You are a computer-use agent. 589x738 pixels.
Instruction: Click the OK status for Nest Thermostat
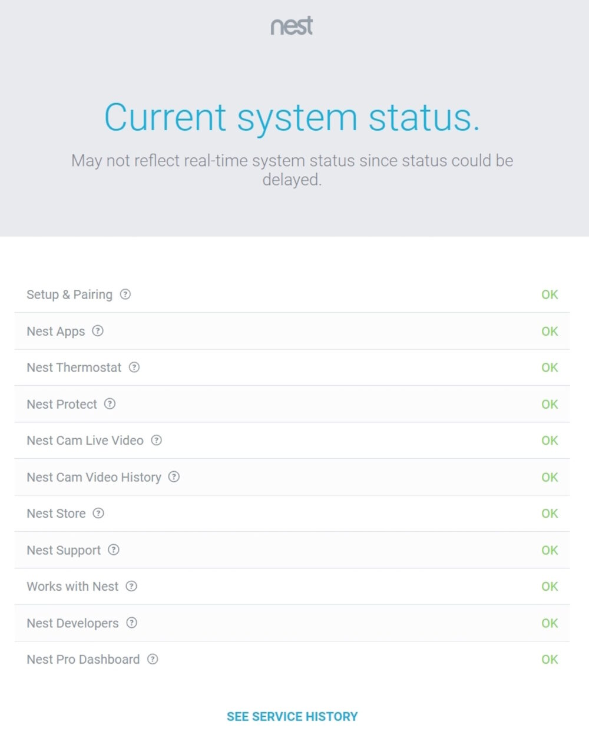[550, 368]
